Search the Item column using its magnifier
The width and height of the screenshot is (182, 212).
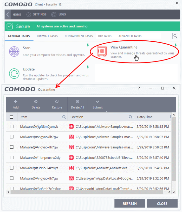coord(64,117)
